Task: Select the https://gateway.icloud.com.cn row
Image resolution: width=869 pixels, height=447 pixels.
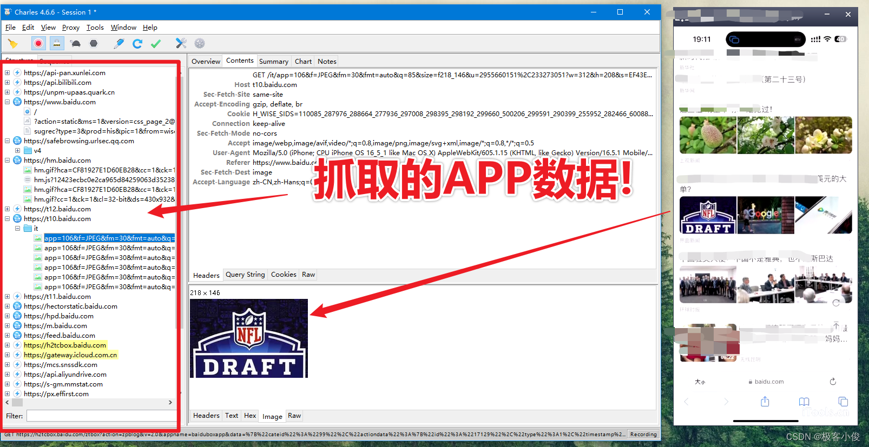Action: coord(70,355)
